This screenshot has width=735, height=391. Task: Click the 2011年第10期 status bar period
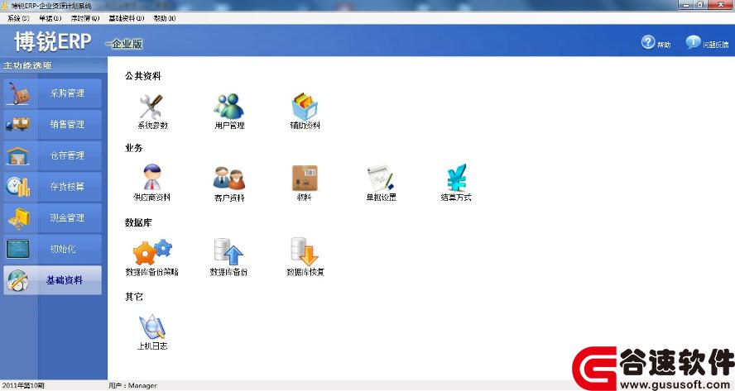pos(23,385)
